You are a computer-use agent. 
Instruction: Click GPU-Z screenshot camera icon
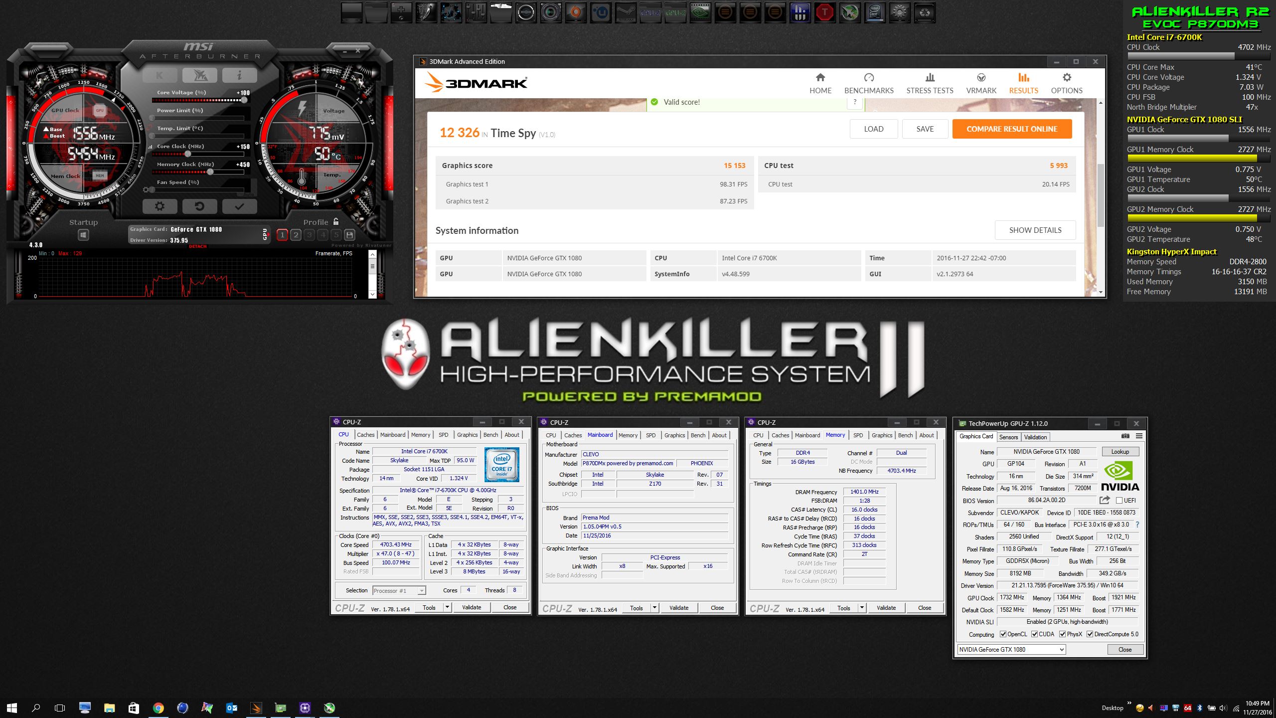click(1125, 436)
